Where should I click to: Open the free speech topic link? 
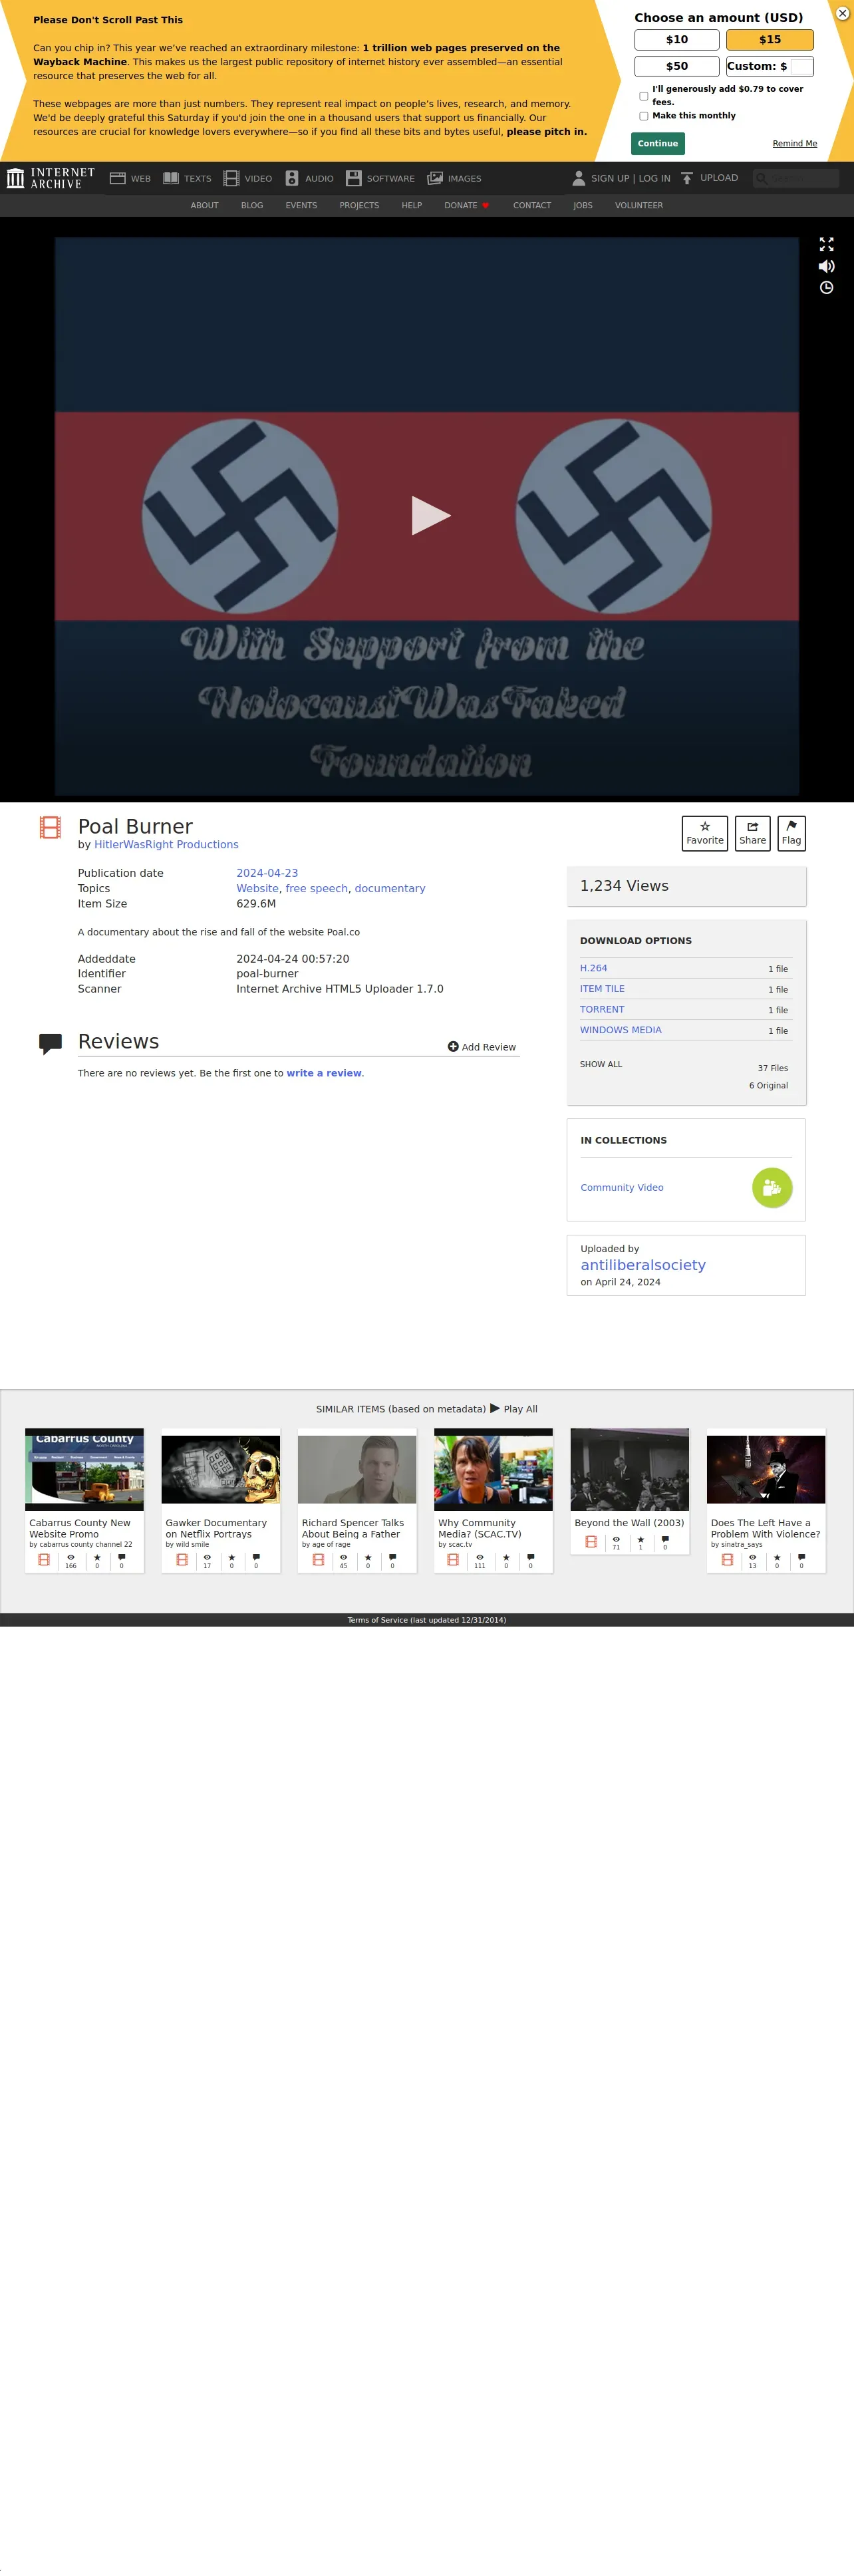(317, 888)
